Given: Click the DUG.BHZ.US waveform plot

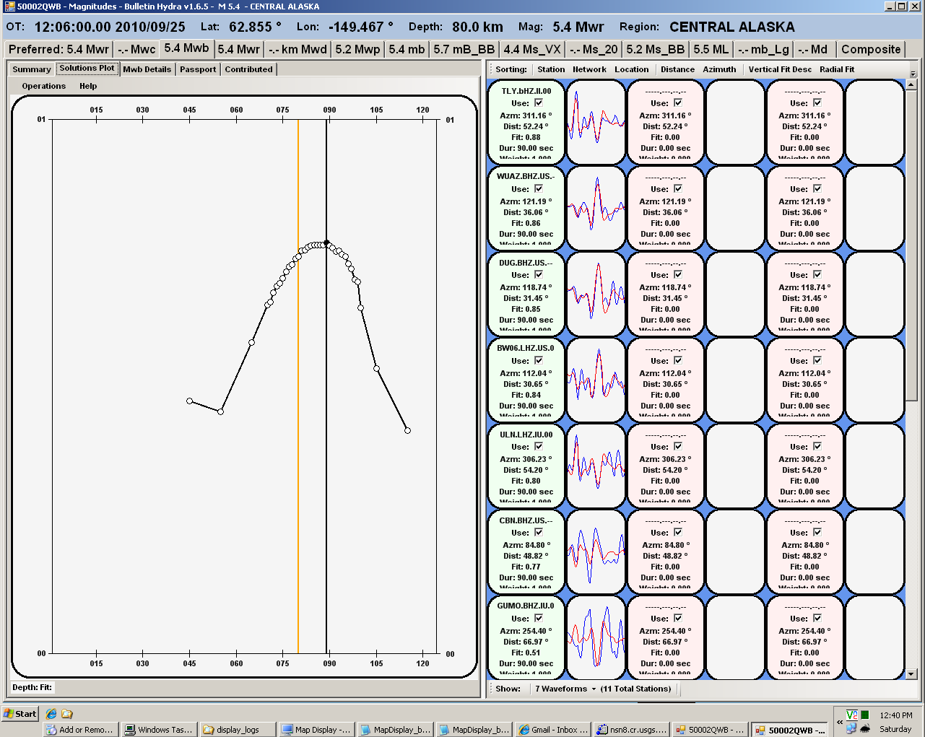Looking at the screenshot, I should (596, 294).
